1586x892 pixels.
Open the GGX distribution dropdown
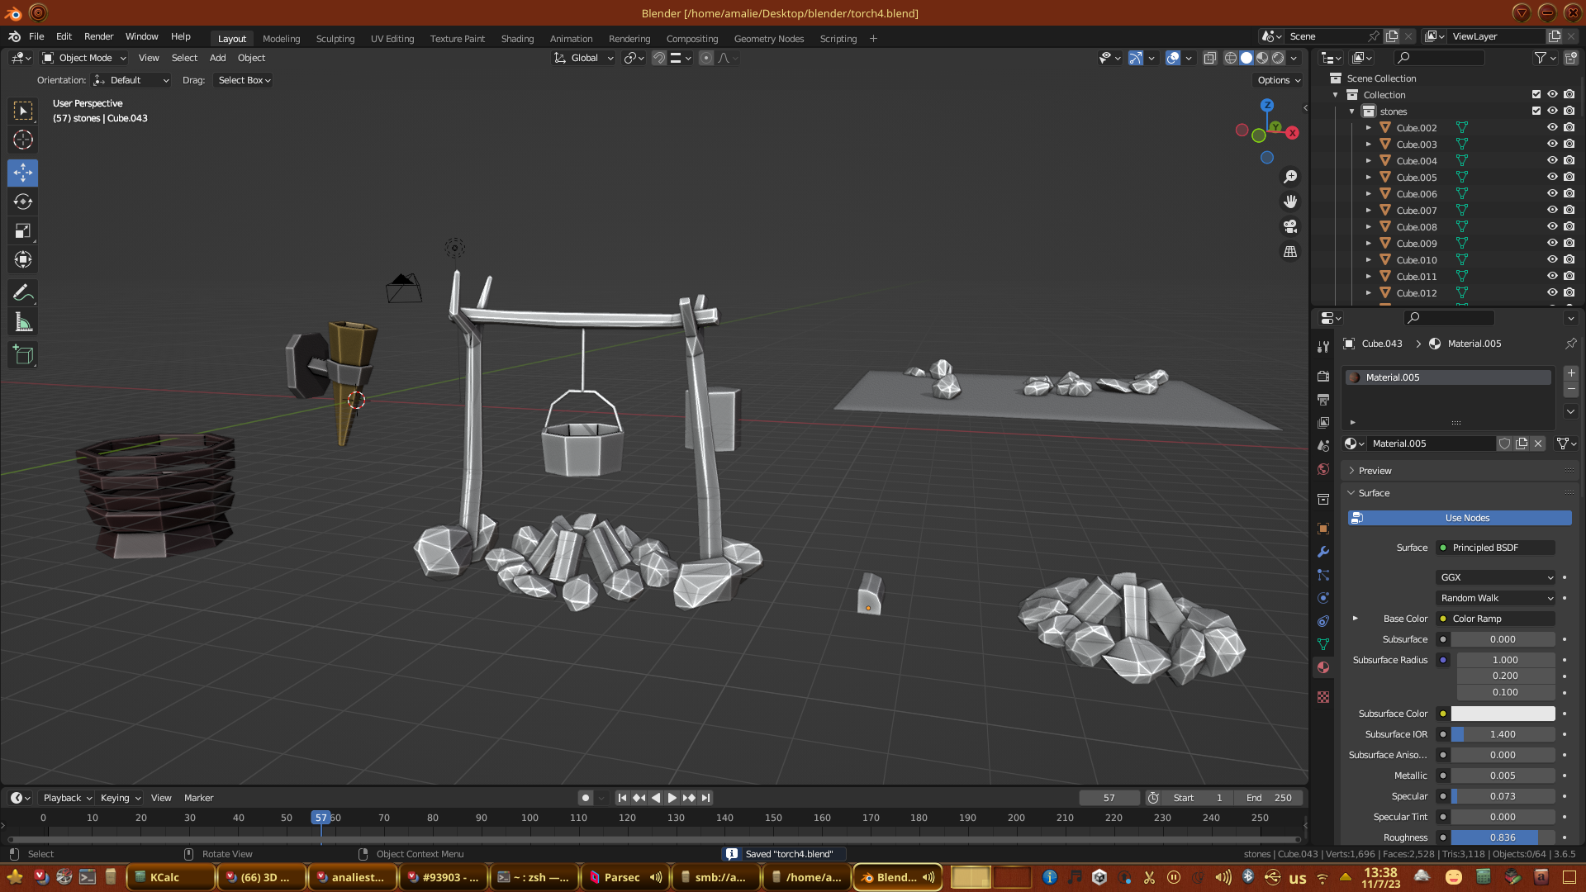(x=1496, y=577)
